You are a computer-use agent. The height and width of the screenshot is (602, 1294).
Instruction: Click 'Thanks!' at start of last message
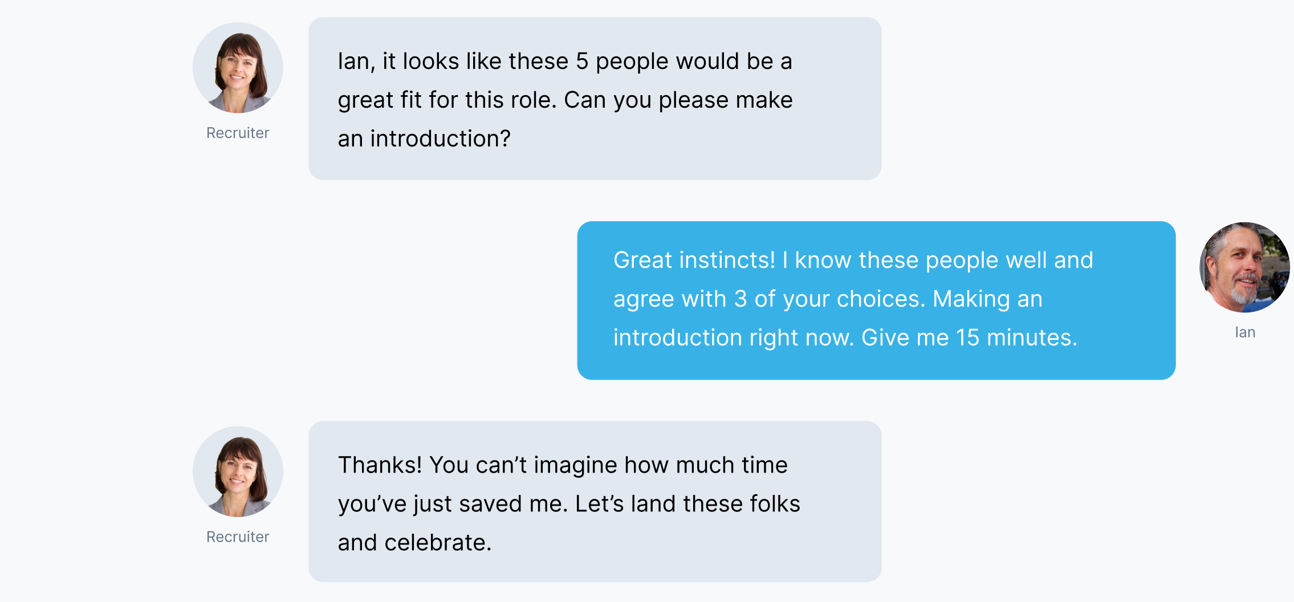(380, 465)
